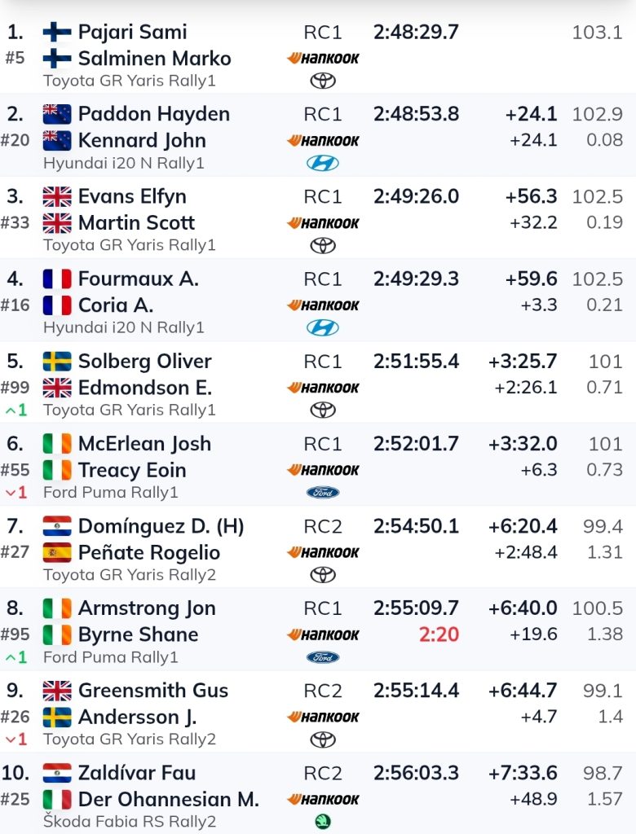
Task: Click the red 2:20 penalty time
Action: point(439,634)
